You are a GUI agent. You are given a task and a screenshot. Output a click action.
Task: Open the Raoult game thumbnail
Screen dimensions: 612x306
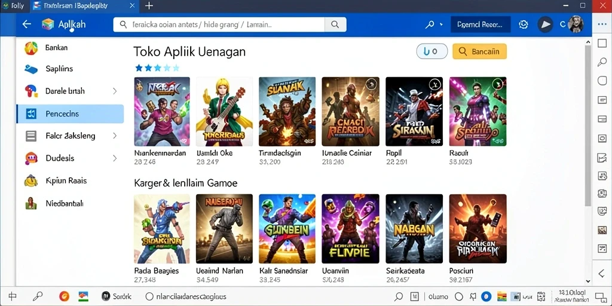click(x=478, y=112)
